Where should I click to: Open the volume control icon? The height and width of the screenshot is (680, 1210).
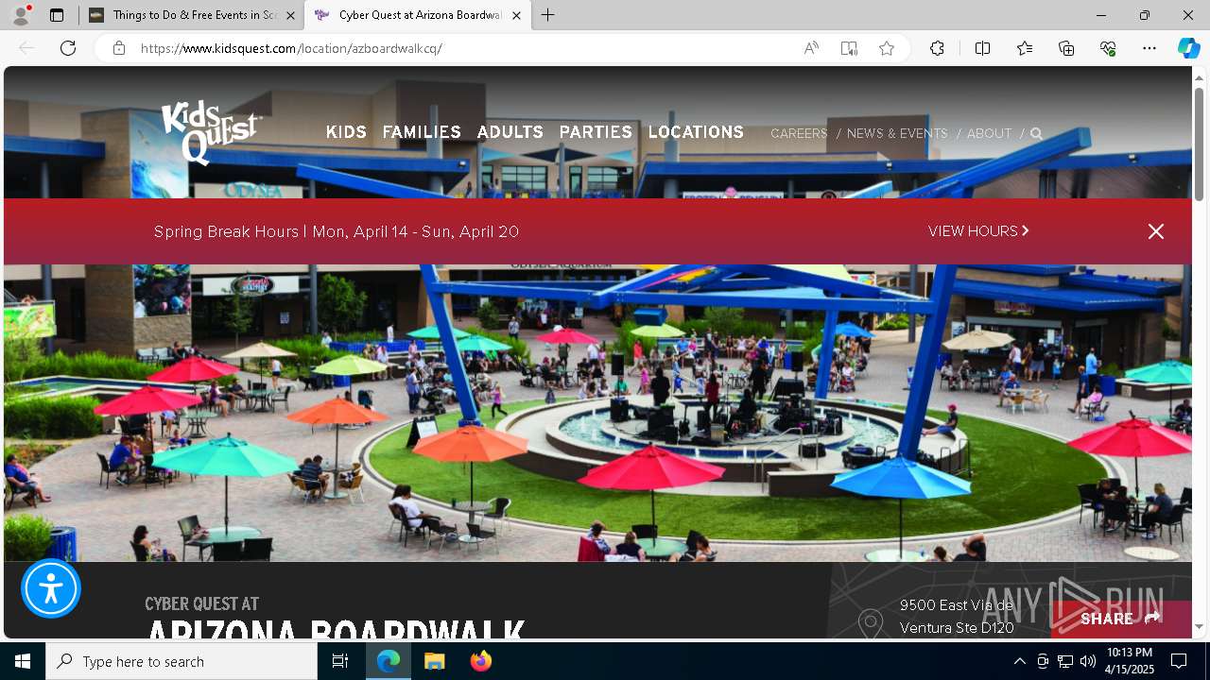click(x=1088, y=661)
